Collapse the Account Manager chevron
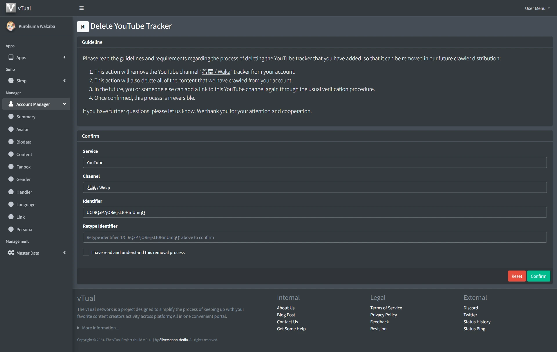The width and height of the screenshot is (557, 352). 64,104
